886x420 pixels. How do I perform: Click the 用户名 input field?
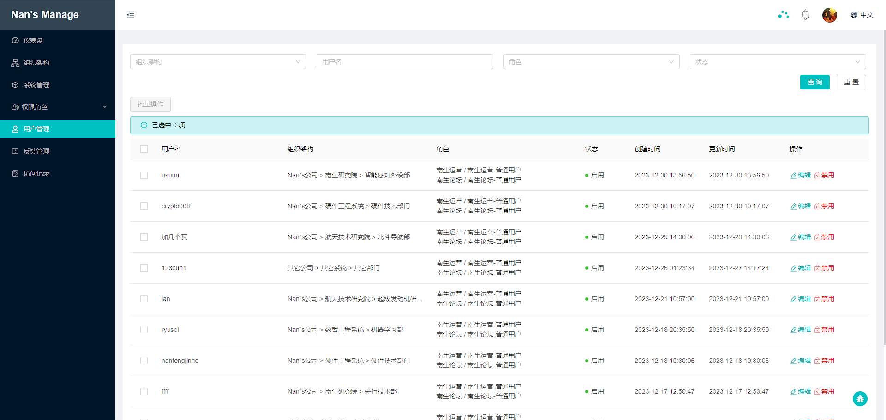pos(405,61)
